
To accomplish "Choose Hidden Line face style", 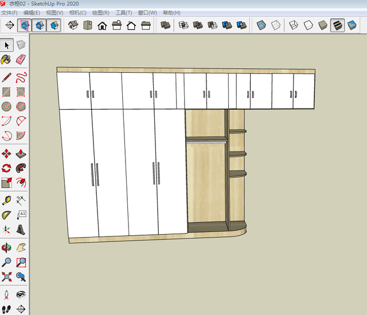I will click(x=308, y=25).
